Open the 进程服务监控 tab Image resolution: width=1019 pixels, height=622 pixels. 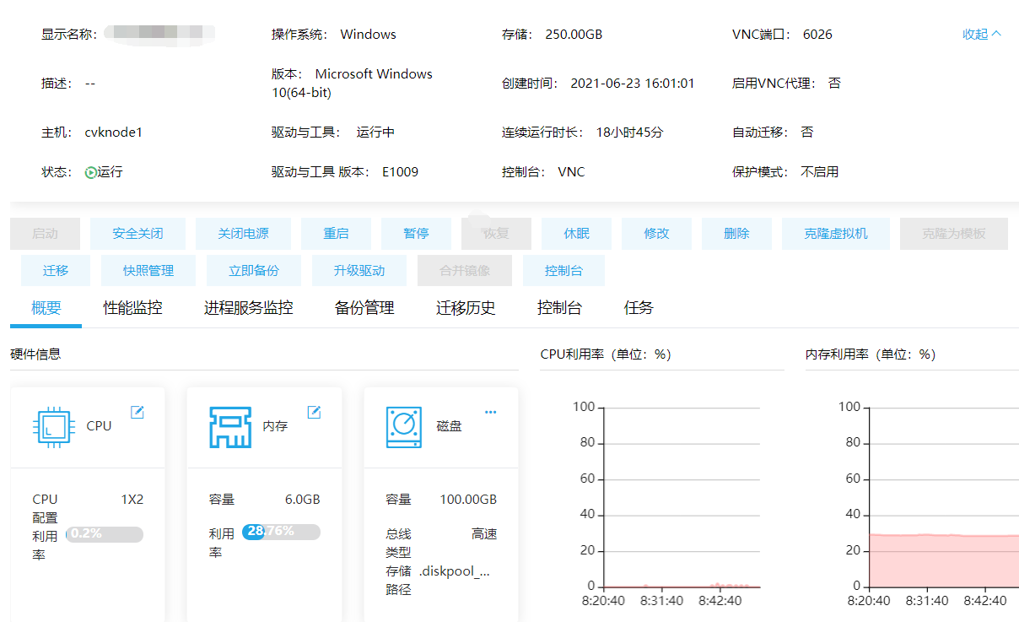(249, 308)
